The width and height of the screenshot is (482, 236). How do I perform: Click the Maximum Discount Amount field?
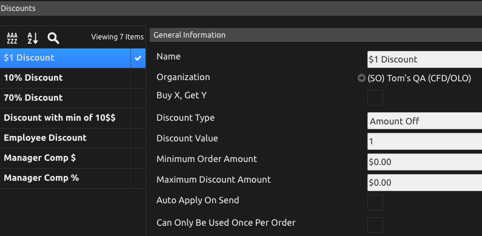tap(425, 183)
